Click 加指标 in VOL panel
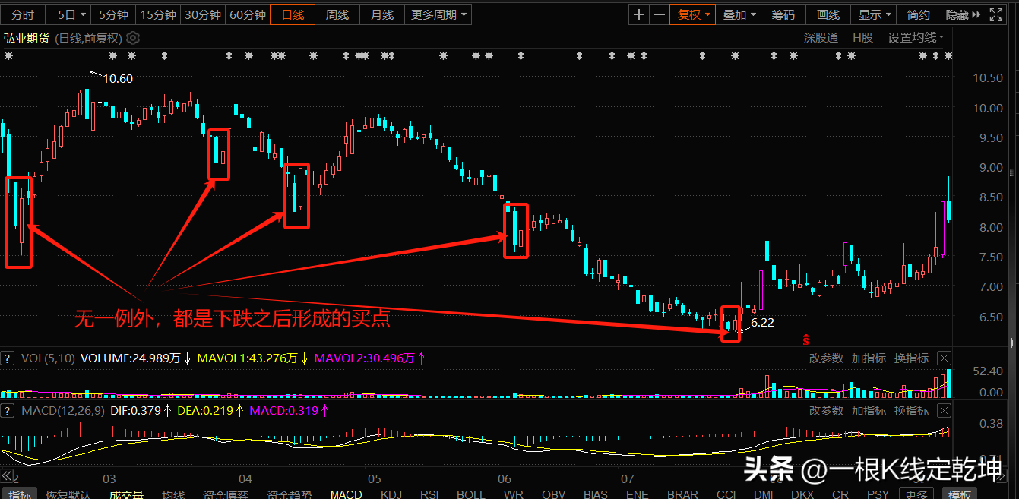This screenshot has width=1019, height=499. tap(869, 358)
